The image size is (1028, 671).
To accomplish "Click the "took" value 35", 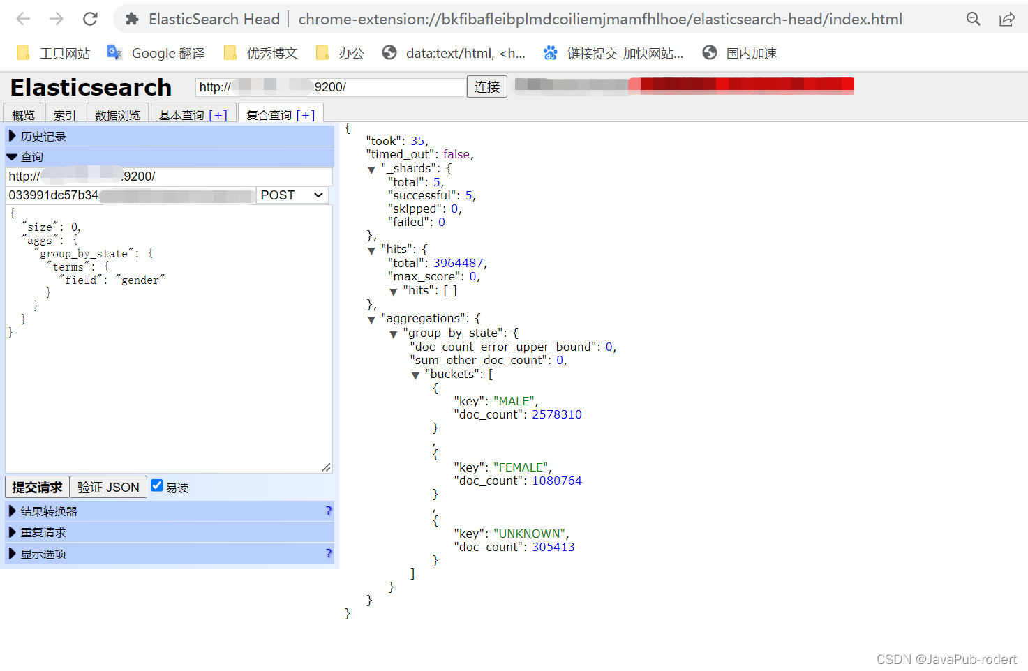I will pyautogui.click(x=417, y=141).
